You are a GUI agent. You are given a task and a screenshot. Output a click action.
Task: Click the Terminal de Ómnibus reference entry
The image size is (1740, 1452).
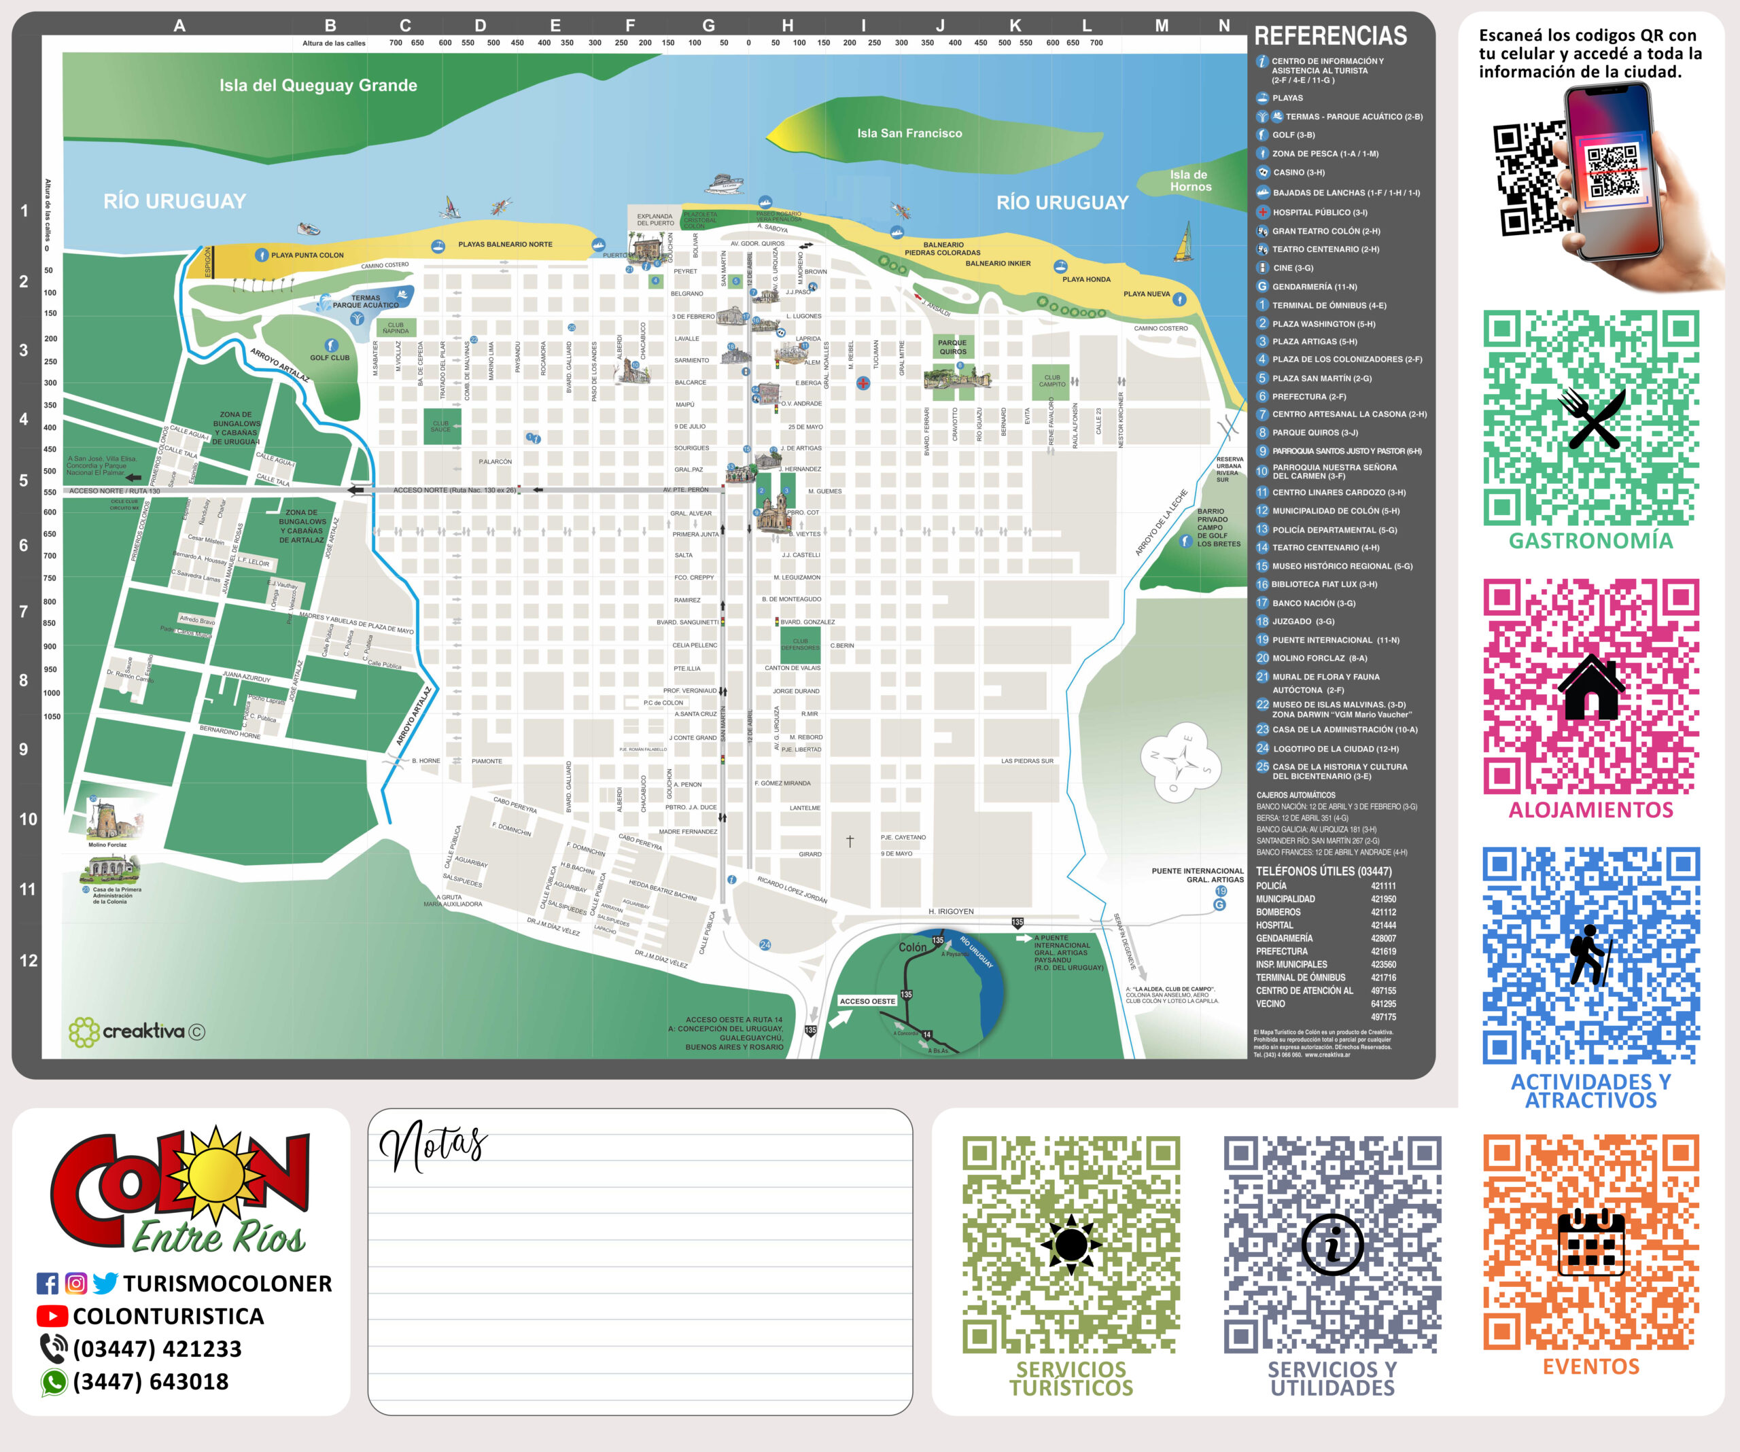[x=1329, y=305]
